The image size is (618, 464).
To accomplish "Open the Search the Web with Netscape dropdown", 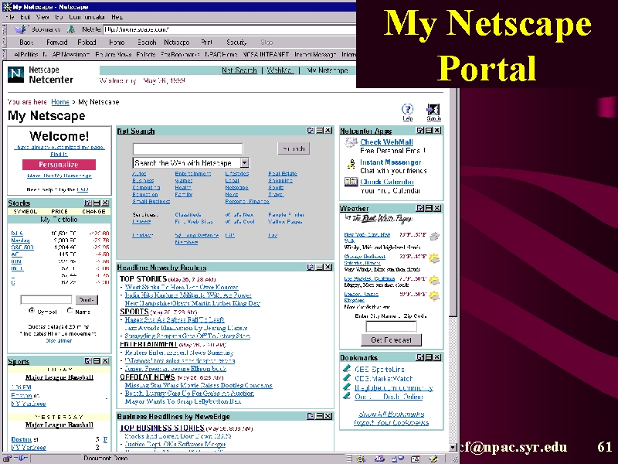I will [245, 162].
